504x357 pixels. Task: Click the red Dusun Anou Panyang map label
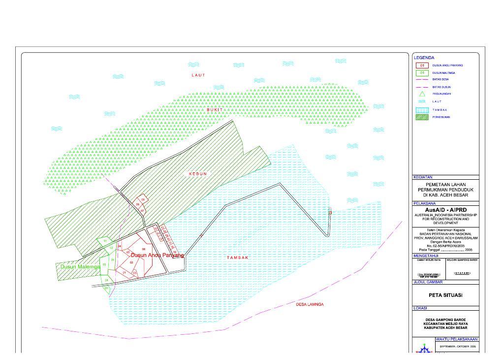click(x=157, y=255)
